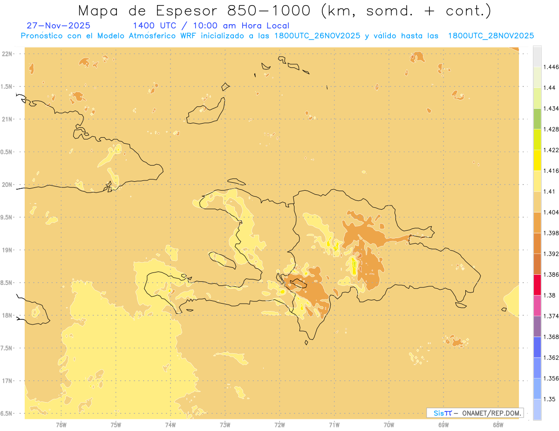
Task: Click the time label '1400 UTC / 10:00 am Hora Local'
Action: pos(211,26)
